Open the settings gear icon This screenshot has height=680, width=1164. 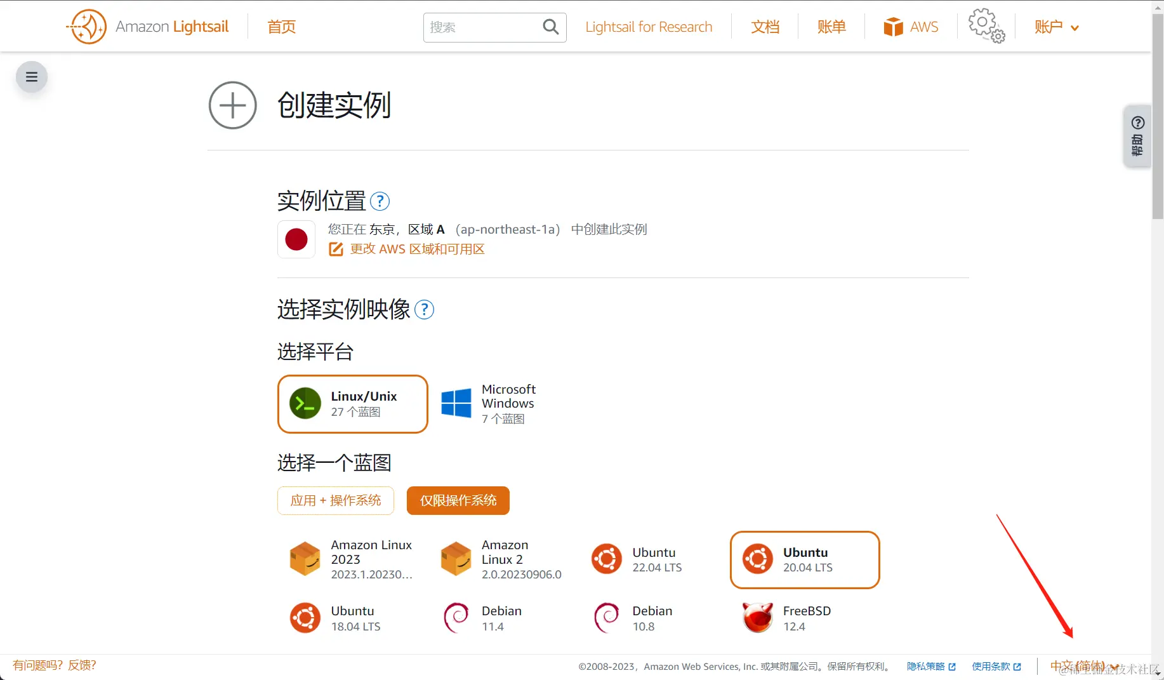pos(986,25)
